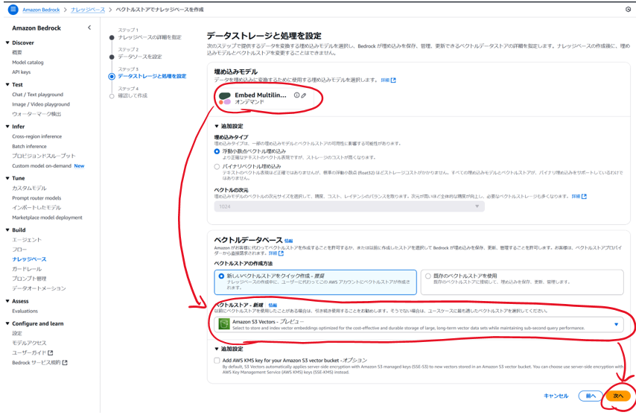Go to step 1 ナレッジベースの詳細を指定
636x418 pixels.
point(150,37)
